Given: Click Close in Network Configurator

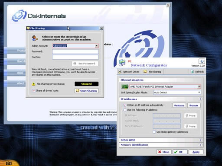Looking at the screenshot, I should (x=164, y=152).
